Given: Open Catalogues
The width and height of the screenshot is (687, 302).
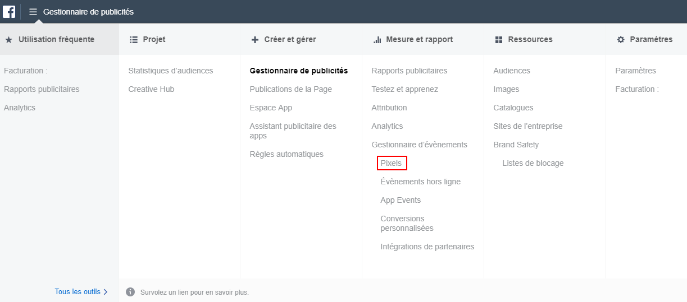Looking at the screenshot, I should click(513, 108).
